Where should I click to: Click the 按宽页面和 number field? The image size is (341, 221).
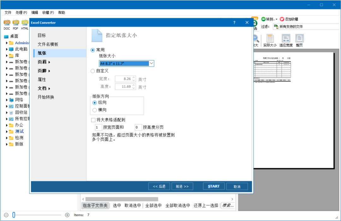coord(99,127)
